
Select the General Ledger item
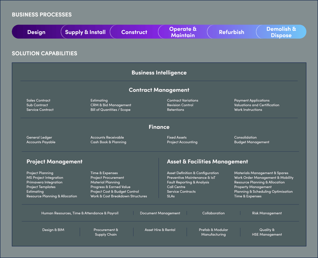[x=39, y=137]
